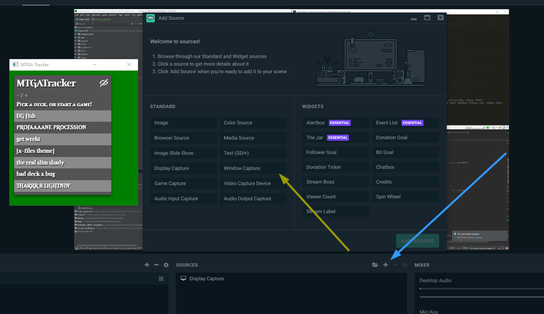Image resolution: width=544 pixels, height=314 pixels.
Task: Pick the Stream Boss widget
Action: (336, 182)
